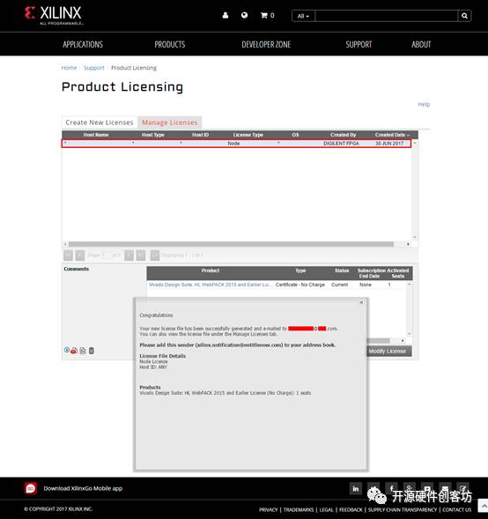This screenshot has width=488, height=519.
Task: Click the delete trash icon under Comments
Action: click(92, 351)
